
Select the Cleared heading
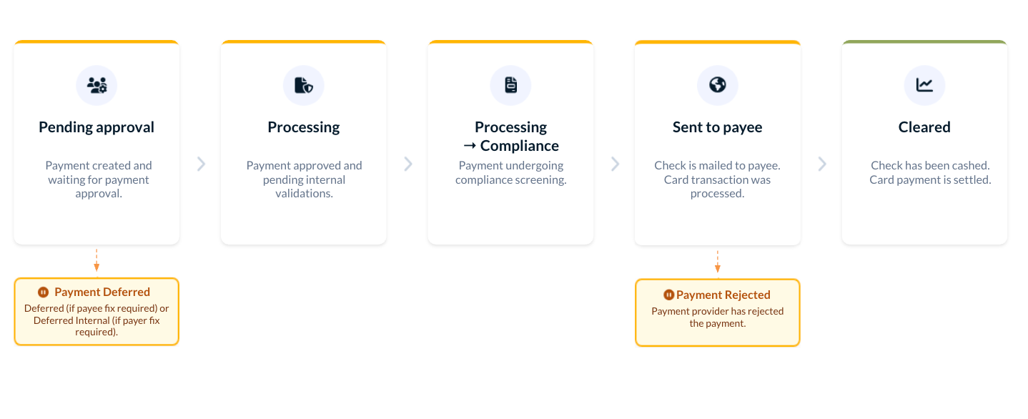(x=924, y=127)
